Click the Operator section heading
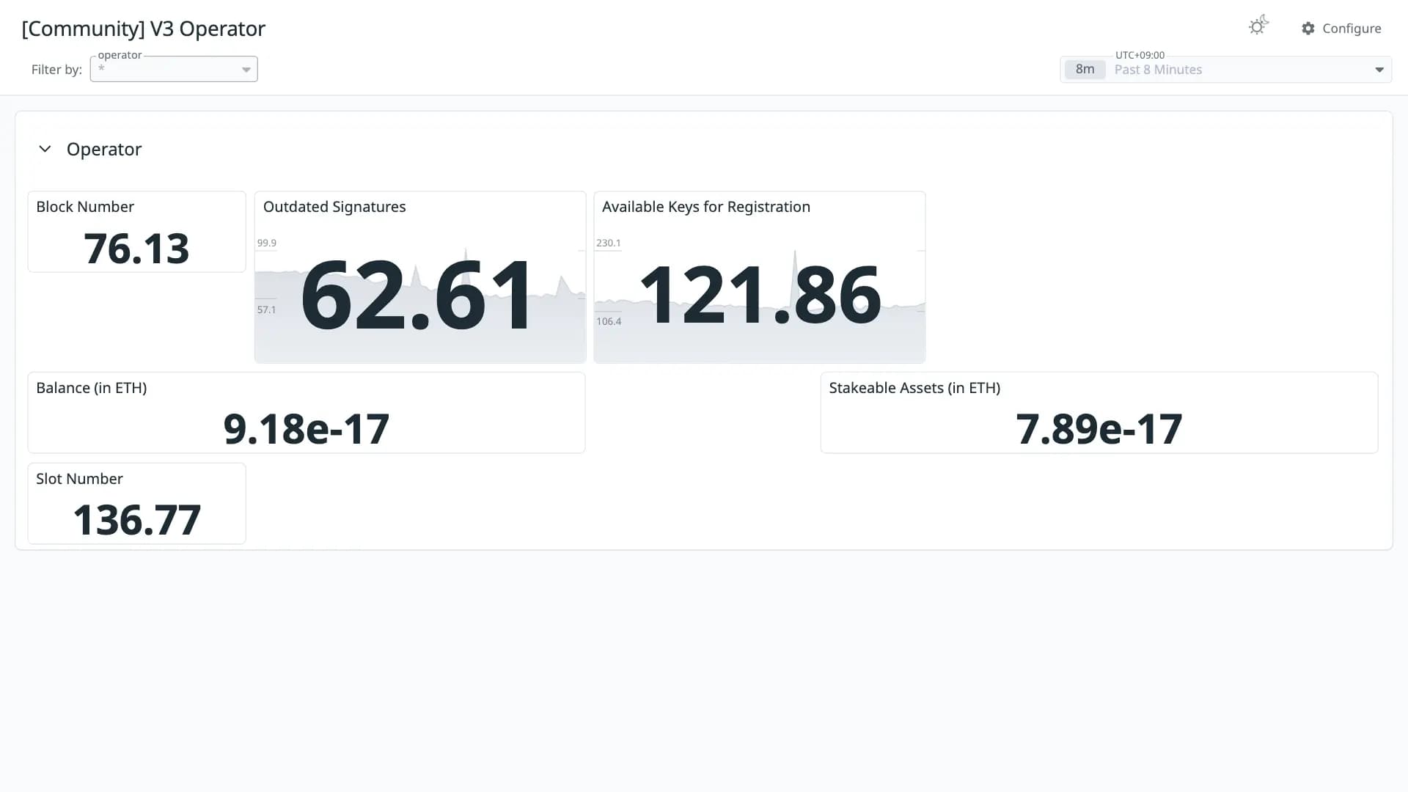 point(104,149)
